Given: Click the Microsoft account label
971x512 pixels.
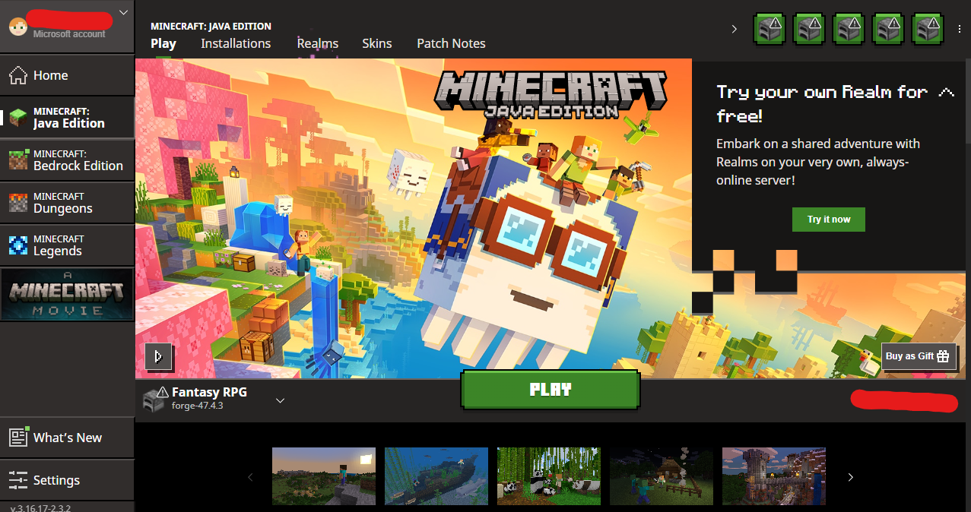Looking at the screenshot, I should click(69, 34).
